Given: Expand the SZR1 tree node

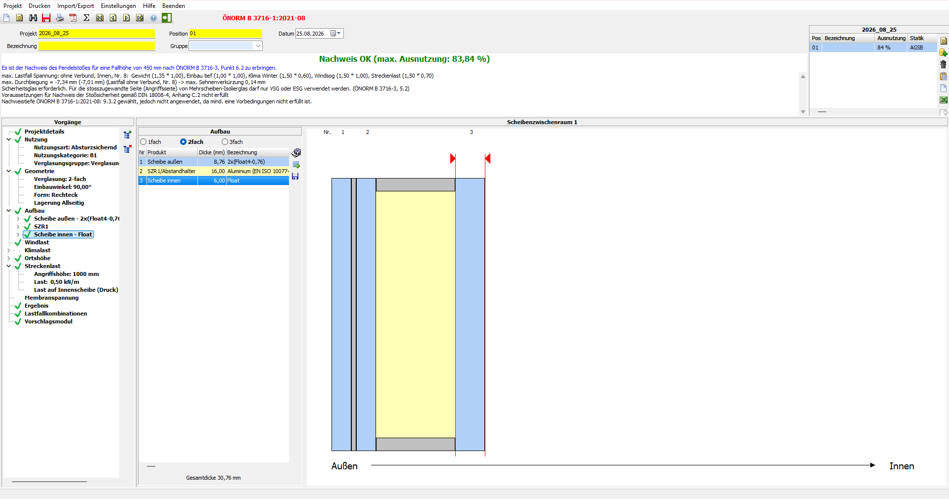Looking at the screenshot, I should pos(18,227).
